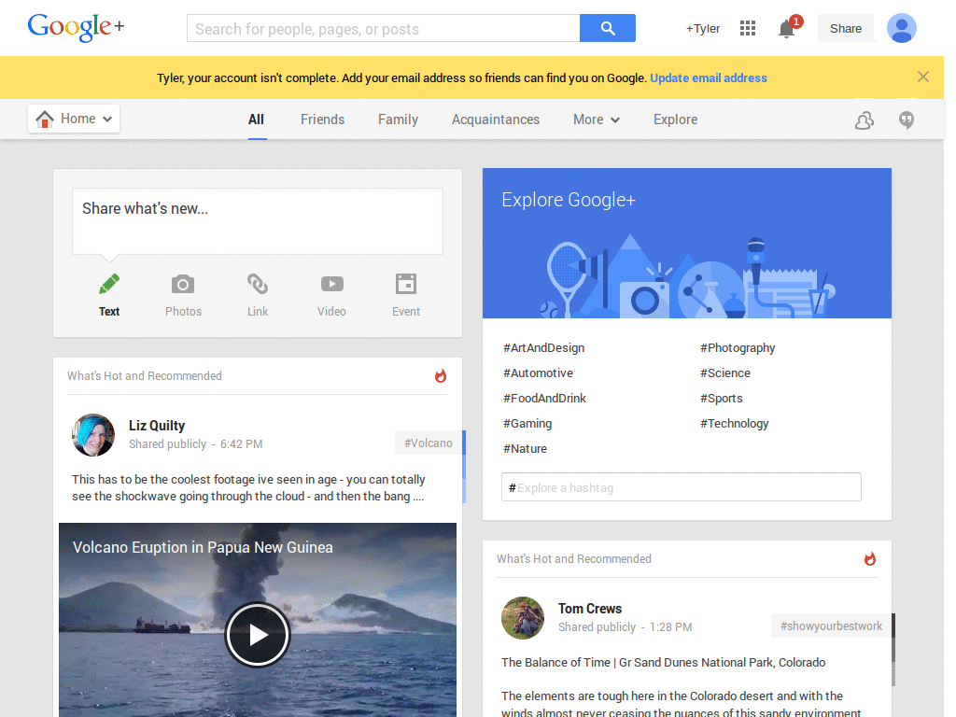This screenshot has height=717, width=956.
Task: Click the +Tyler link
Action: click(x=703, y=29)
